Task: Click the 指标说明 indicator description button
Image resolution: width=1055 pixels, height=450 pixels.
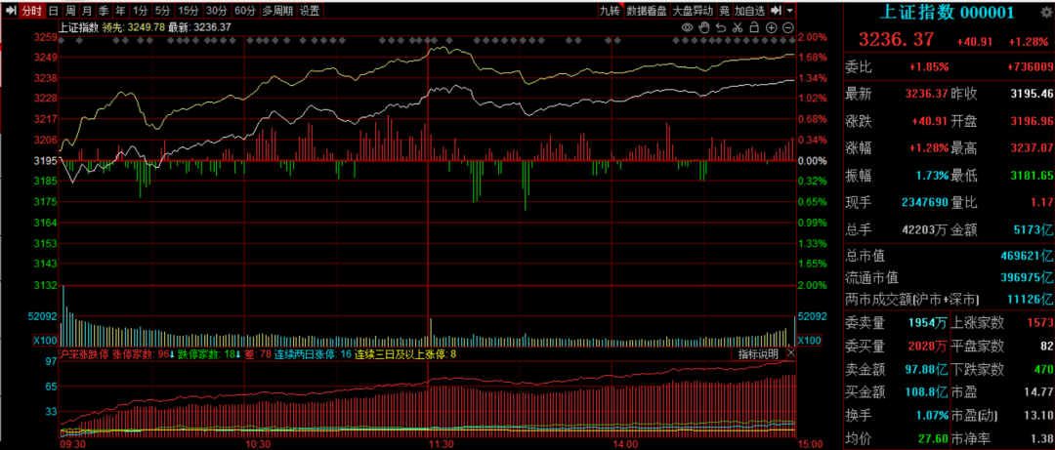Action: tap(758, 353)
